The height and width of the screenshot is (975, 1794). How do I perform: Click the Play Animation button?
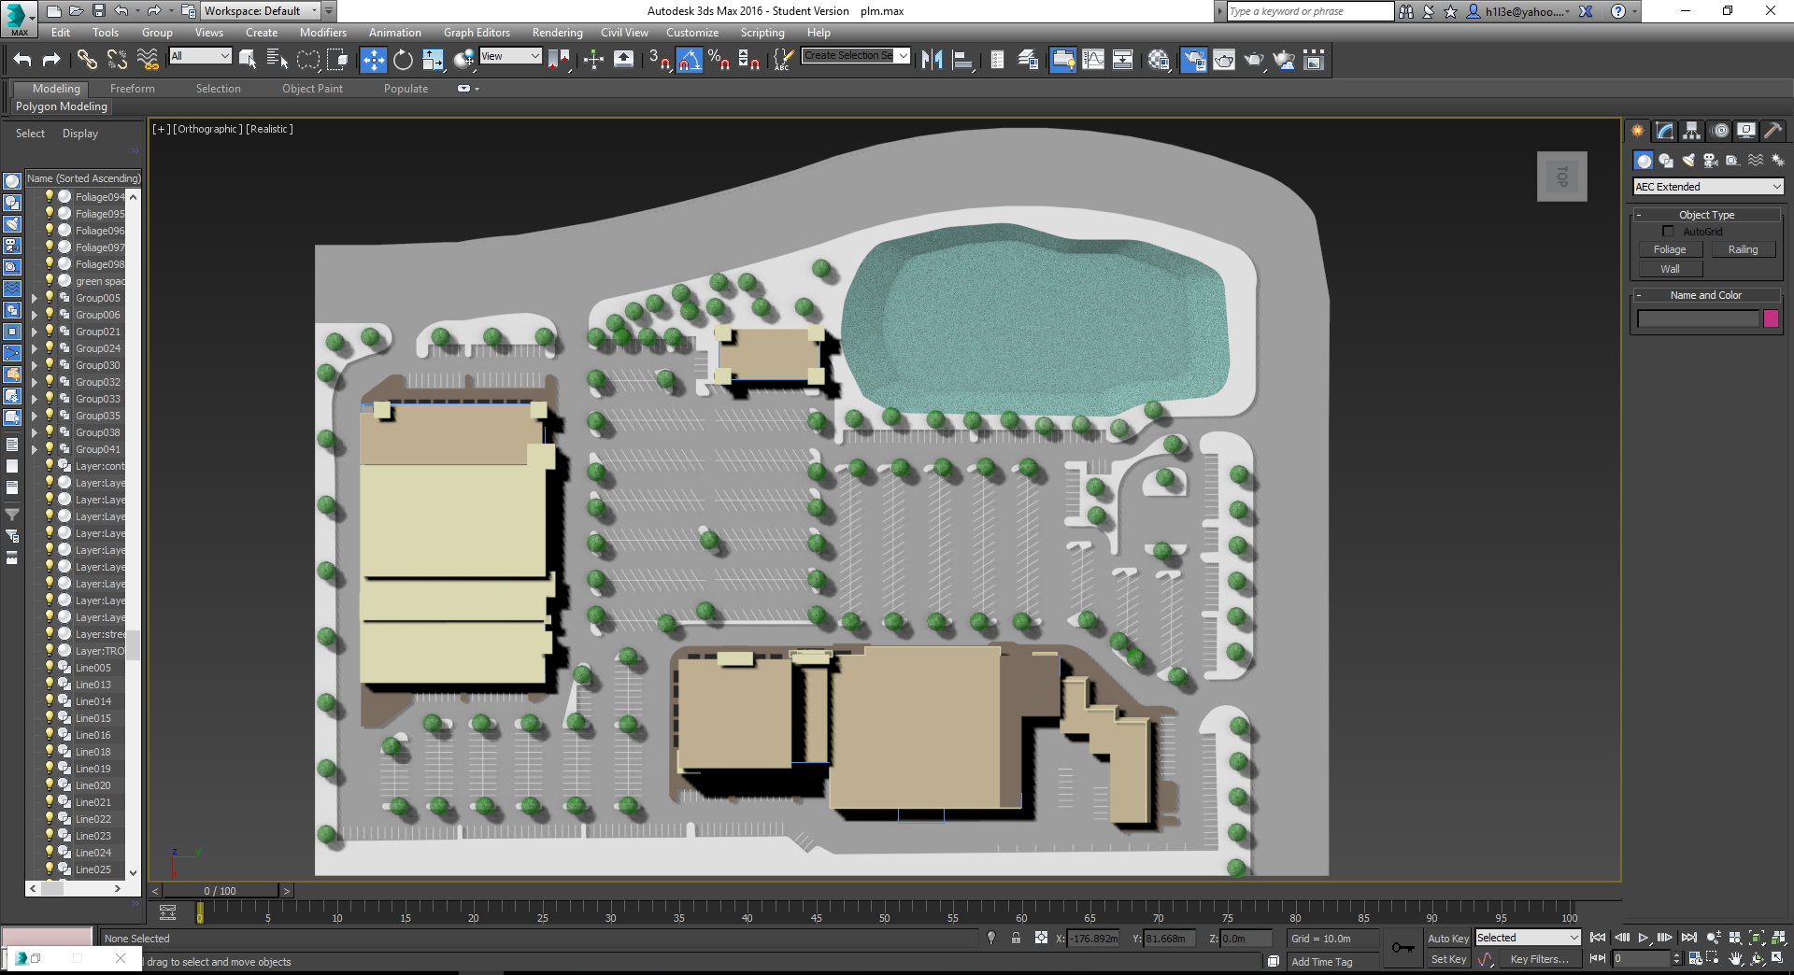[x=1644, y=938]
